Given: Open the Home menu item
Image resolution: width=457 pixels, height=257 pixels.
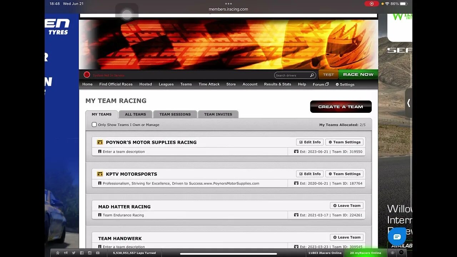Looking at the screenshot, I should (87, 84).
